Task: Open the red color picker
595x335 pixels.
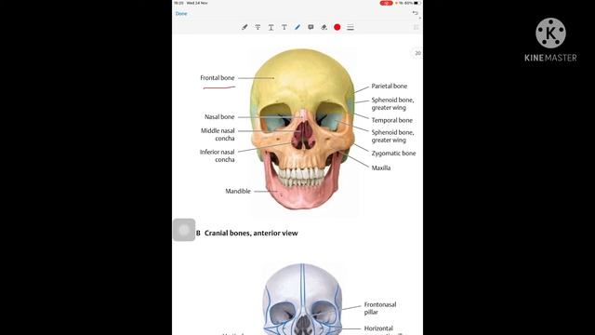Action: 337,27
